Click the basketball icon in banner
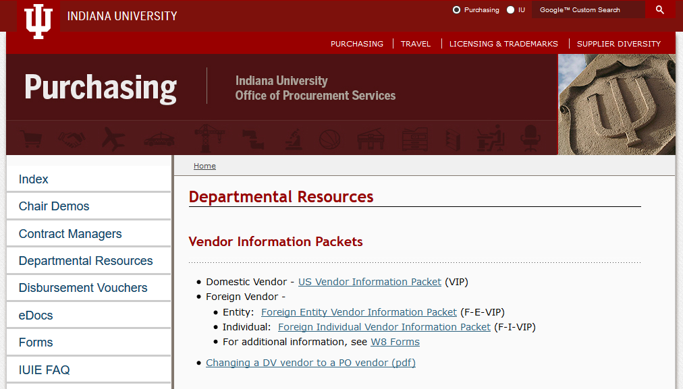This screenshot has height=389, width=683. click(x=327, y=140)
